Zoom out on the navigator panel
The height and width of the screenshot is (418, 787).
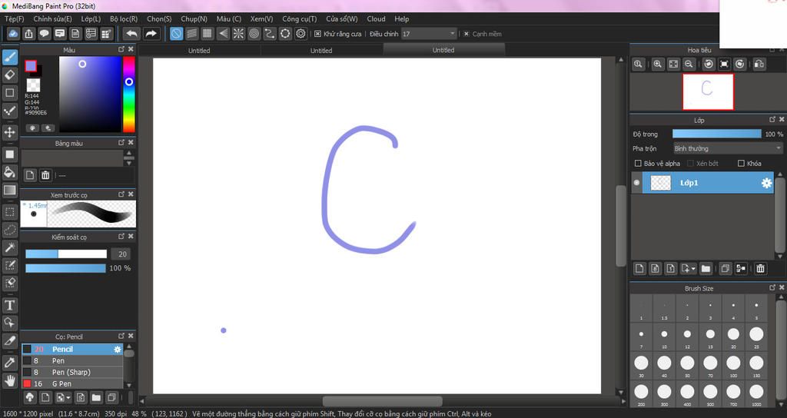(x=689, y=65)
